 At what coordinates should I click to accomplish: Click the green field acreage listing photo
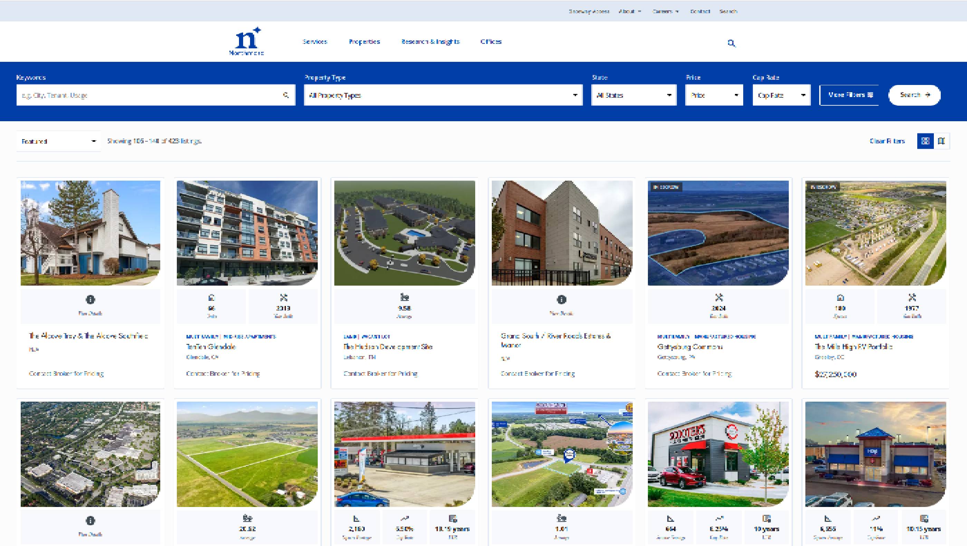click(x=247, y=454)
